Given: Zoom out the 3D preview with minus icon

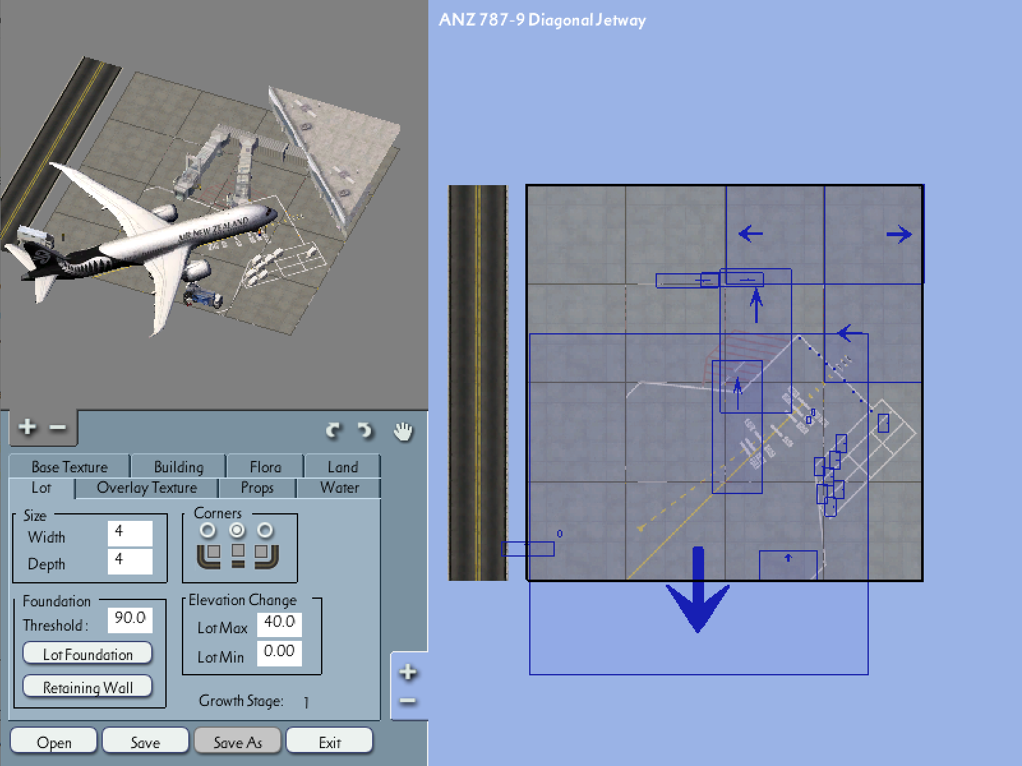Looking at the screenshot, I should (58, 427).
